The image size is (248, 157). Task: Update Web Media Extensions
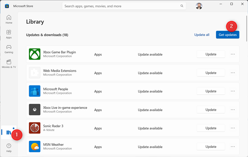pyautogui.click(x=211, y=73)
